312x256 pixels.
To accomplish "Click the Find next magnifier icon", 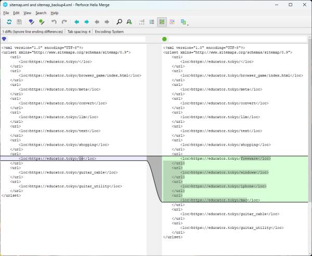I will tap(129, 22).
